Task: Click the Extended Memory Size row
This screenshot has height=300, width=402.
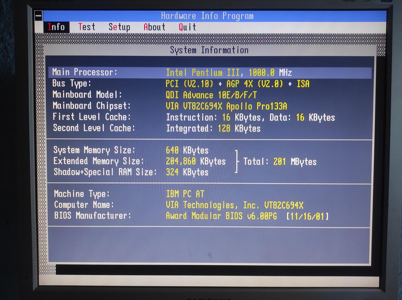Action: coord(139,161)
